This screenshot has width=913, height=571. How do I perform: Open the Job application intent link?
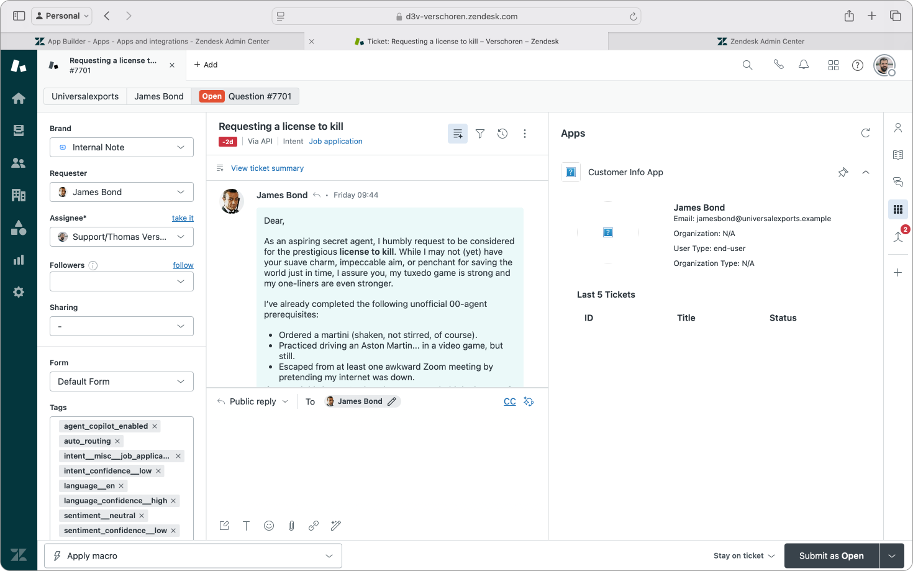coord(336,142)
